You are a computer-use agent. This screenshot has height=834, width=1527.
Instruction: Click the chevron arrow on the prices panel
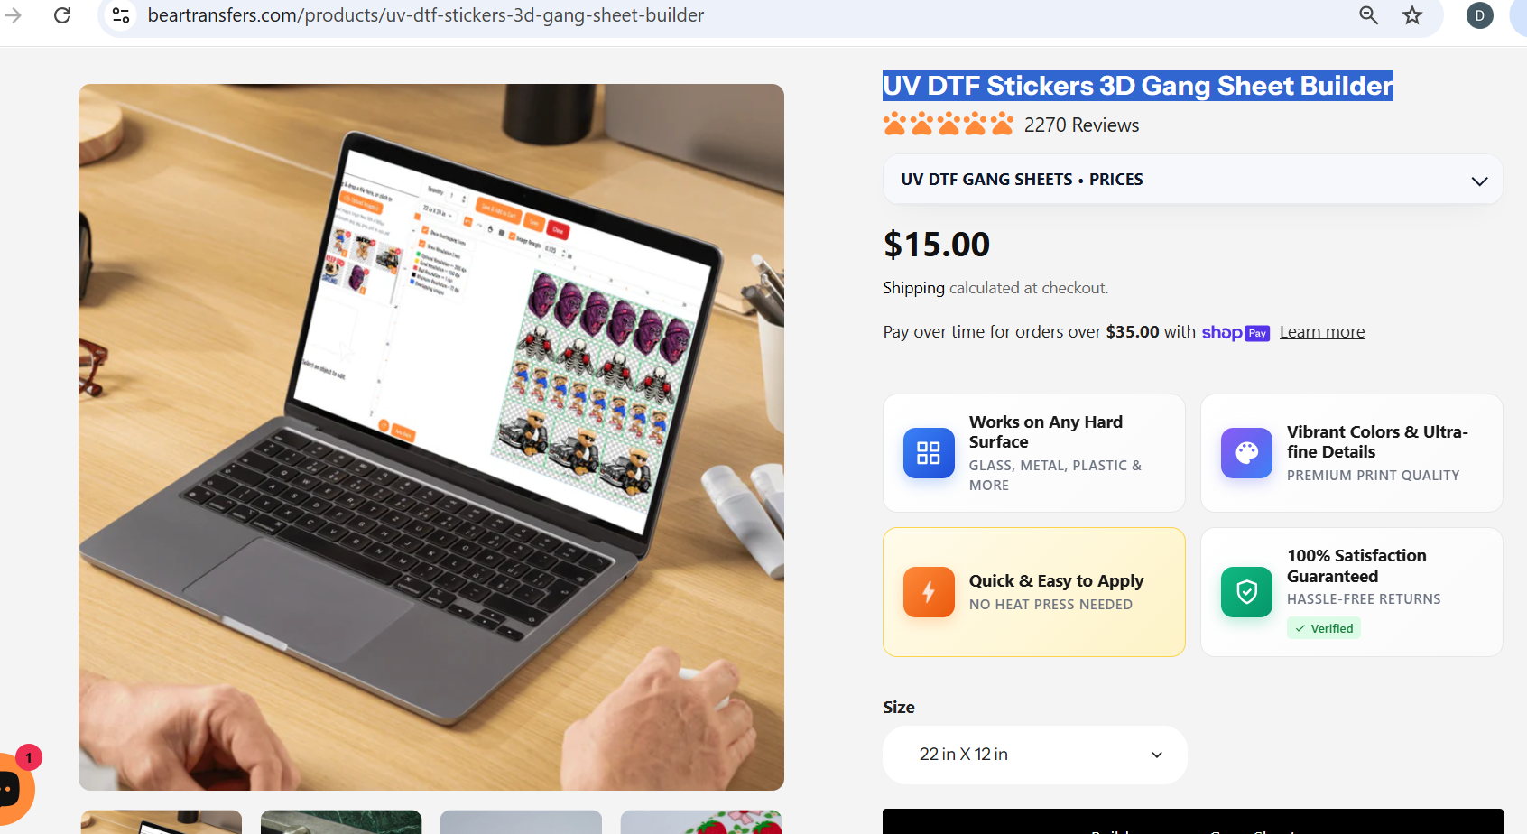(x=1479, y=181)
